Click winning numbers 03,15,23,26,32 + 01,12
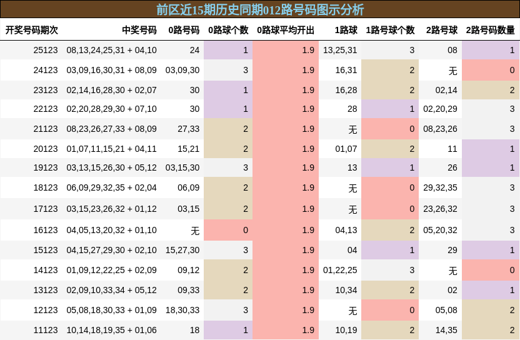This screenshot has width=520, height=340. [x=111, y=209]
